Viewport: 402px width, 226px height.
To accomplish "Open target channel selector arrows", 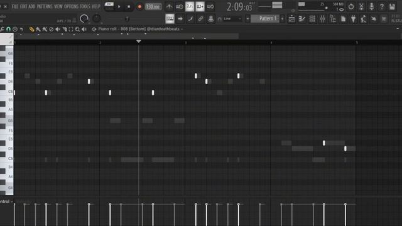I will 94,30.
